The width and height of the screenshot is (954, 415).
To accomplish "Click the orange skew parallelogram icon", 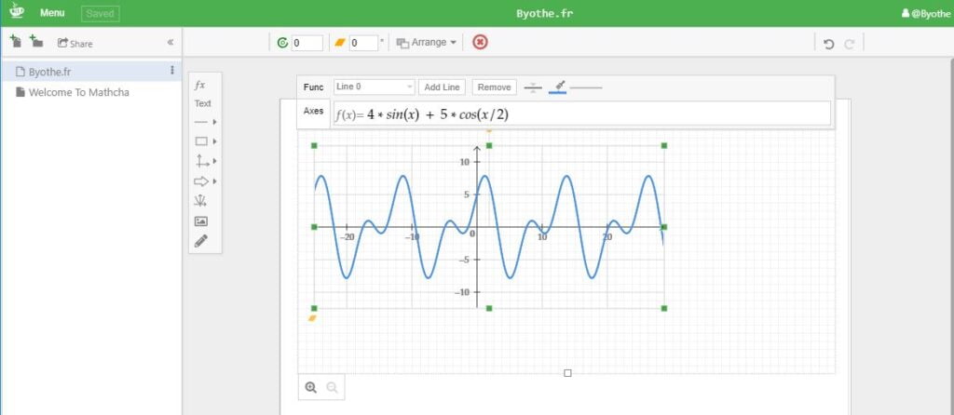I will tap(340, 43).
